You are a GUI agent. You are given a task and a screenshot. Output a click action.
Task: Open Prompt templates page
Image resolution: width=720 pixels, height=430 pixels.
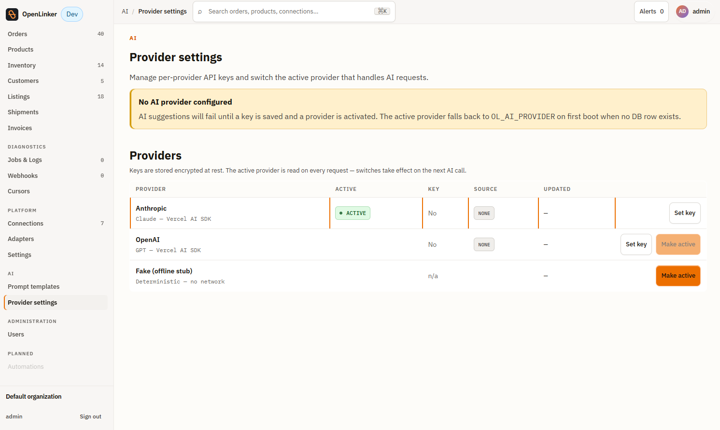click(x=56, y=287)
